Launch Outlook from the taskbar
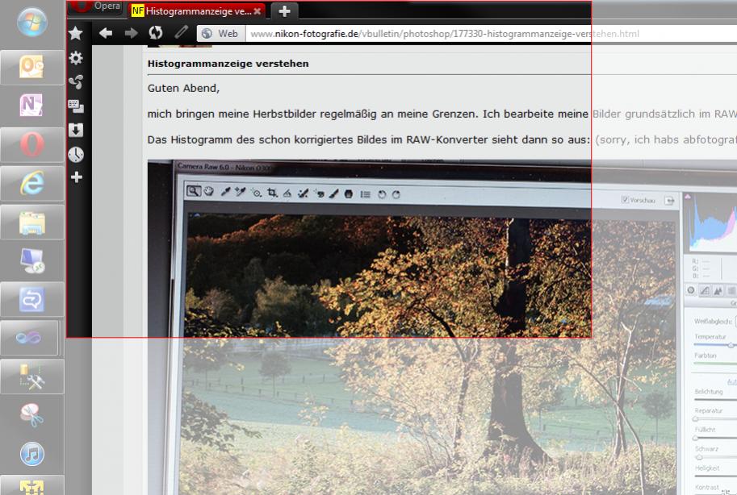This screenshot has height=495, width=737. (x=32, y=67)
